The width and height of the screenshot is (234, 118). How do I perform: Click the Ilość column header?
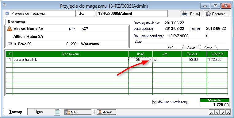click(140, 54)
